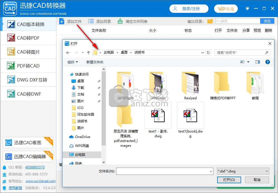Click the 添加目录 list icon

point(91,21)
